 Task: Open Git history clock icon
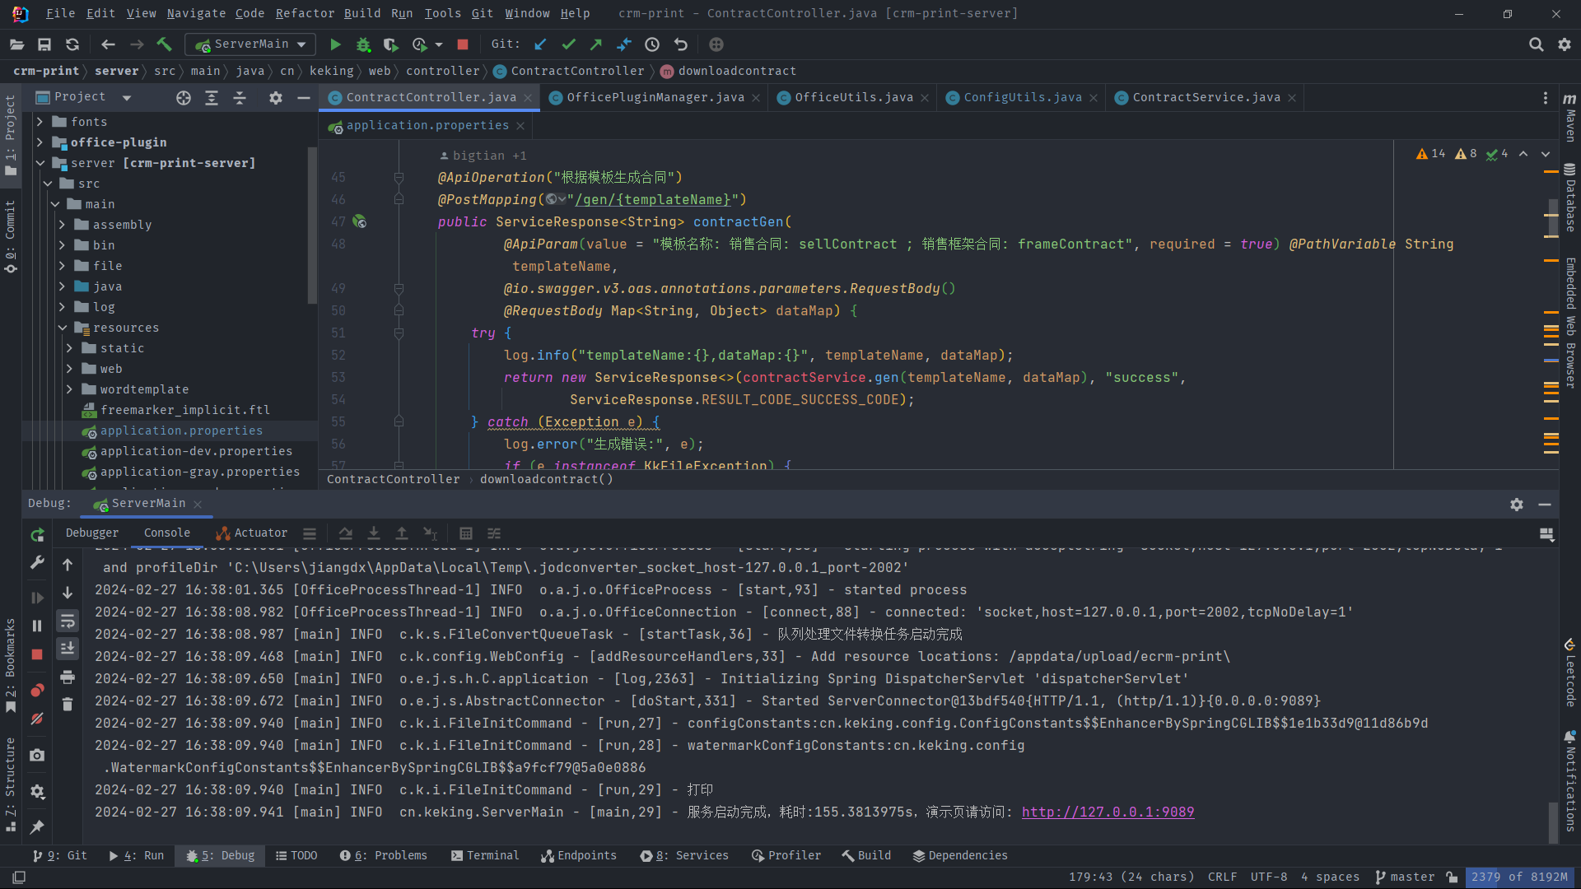[x=652, y=44]
